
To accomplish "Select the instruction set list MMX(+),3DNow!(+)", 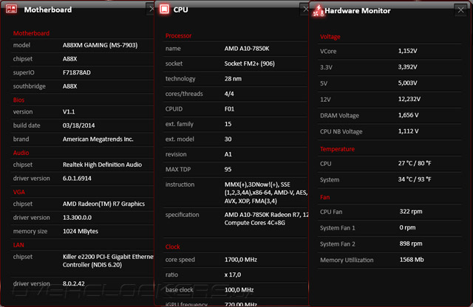I will click(266, 193).
